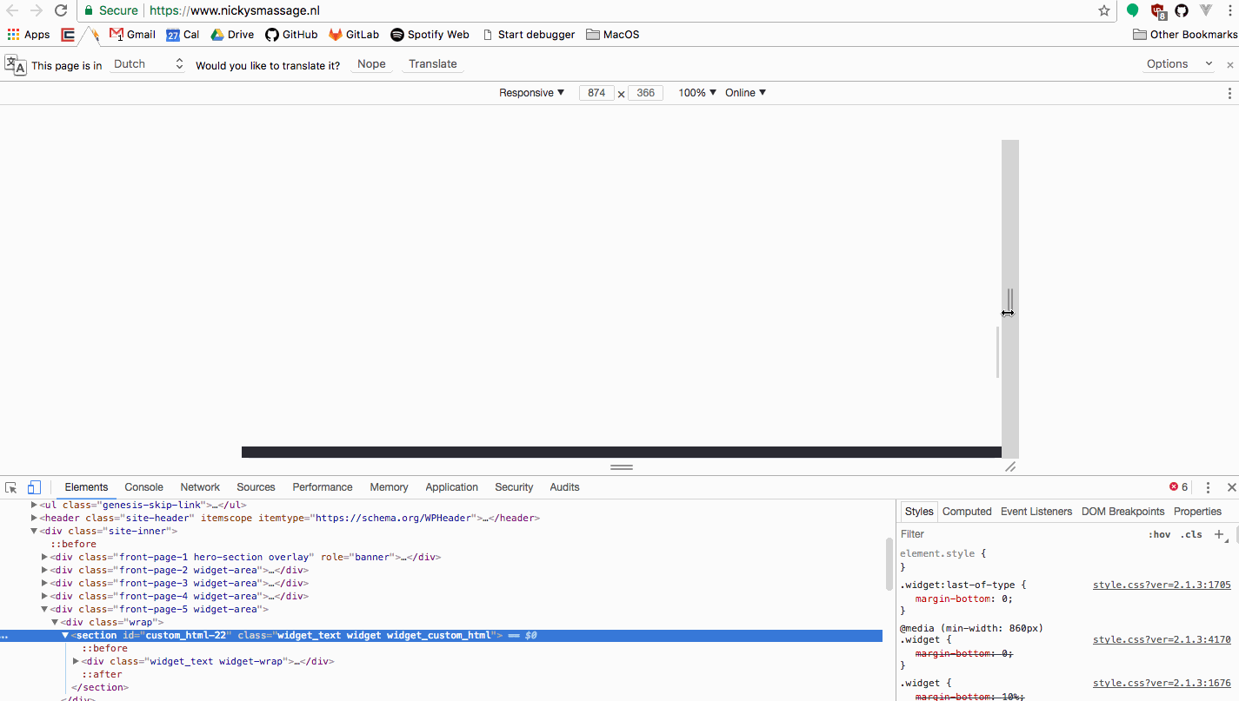Click the Translate button
Viewport: 1239px width, 701px height.
click(433, 64)
